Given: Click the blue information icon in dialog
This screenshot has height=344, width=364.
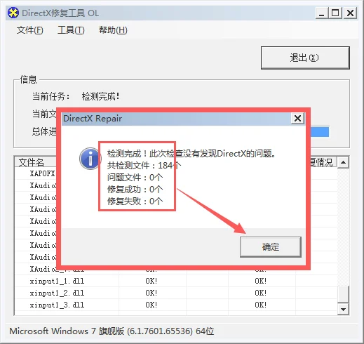Looking at the screenshot, I should [x=90, y=159].
